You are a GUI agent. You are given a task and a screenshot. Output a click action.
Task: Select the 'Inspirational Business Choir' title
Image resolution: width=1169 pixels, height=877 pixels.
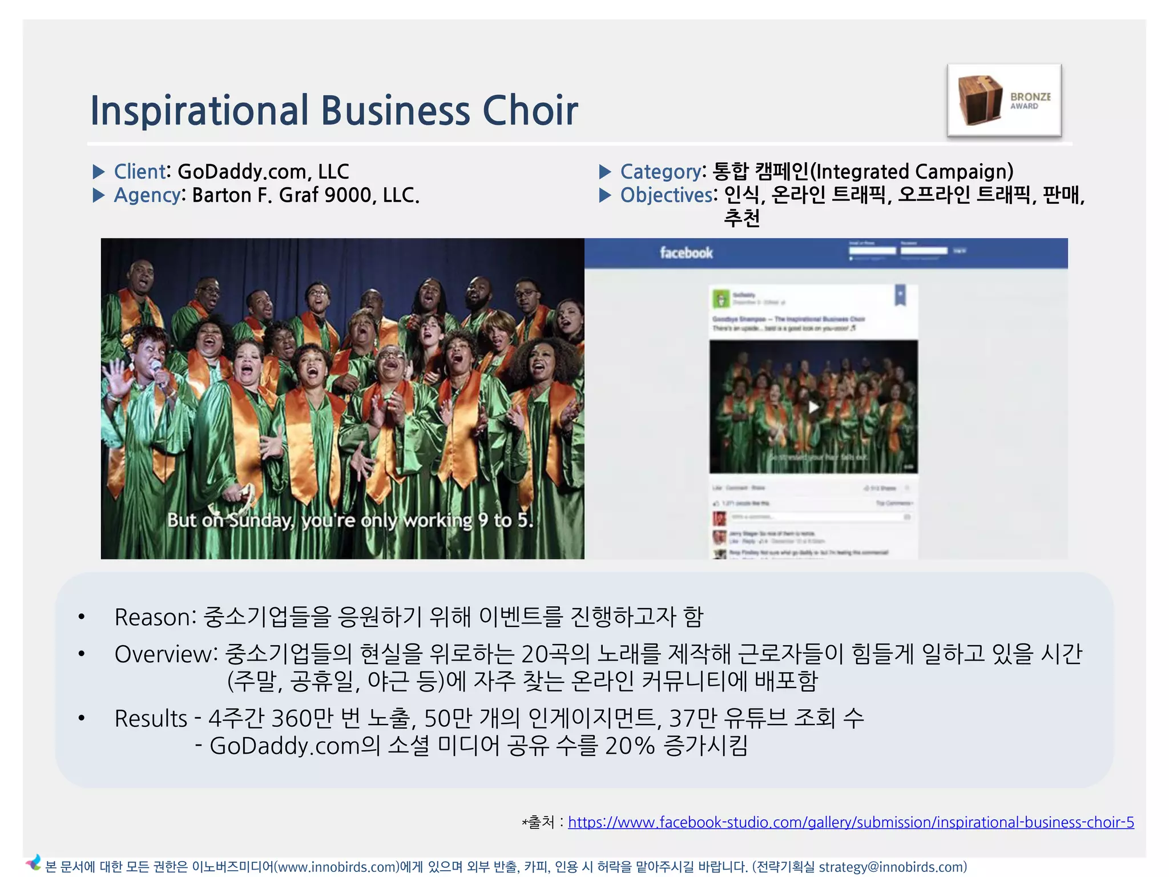pyautogui.click(x=334, y=110)
